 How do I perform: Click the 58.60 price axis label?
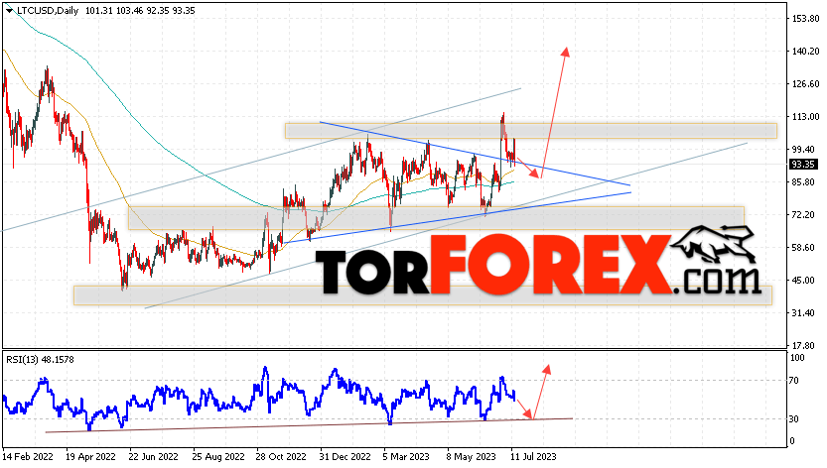pos(806,247)
